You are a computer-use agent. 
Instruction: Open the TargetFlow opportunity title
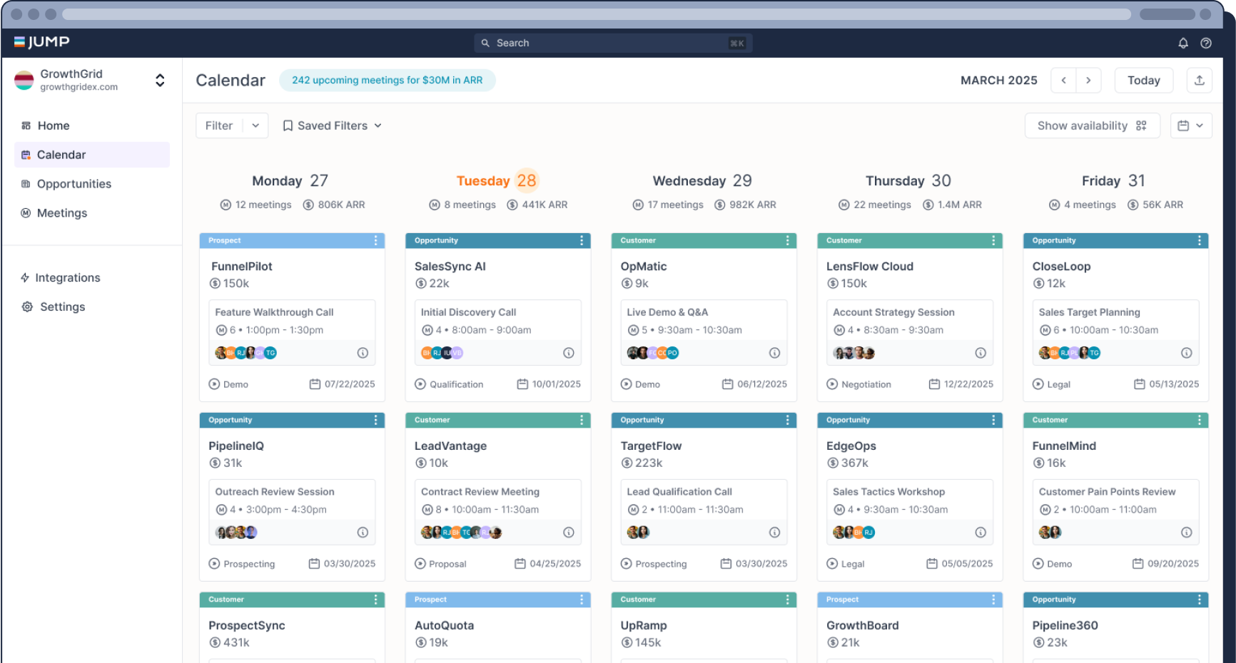tap(651, 446)
